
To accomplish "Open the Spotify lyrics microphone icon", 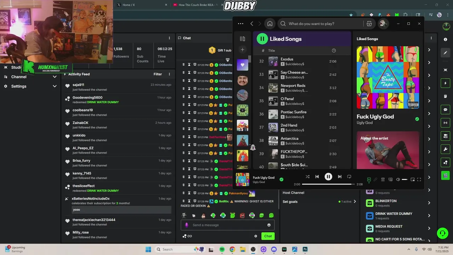I will 375,180.
